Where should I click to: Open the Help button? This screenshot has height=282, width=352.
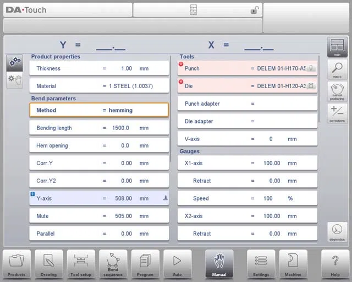point(335,264)
